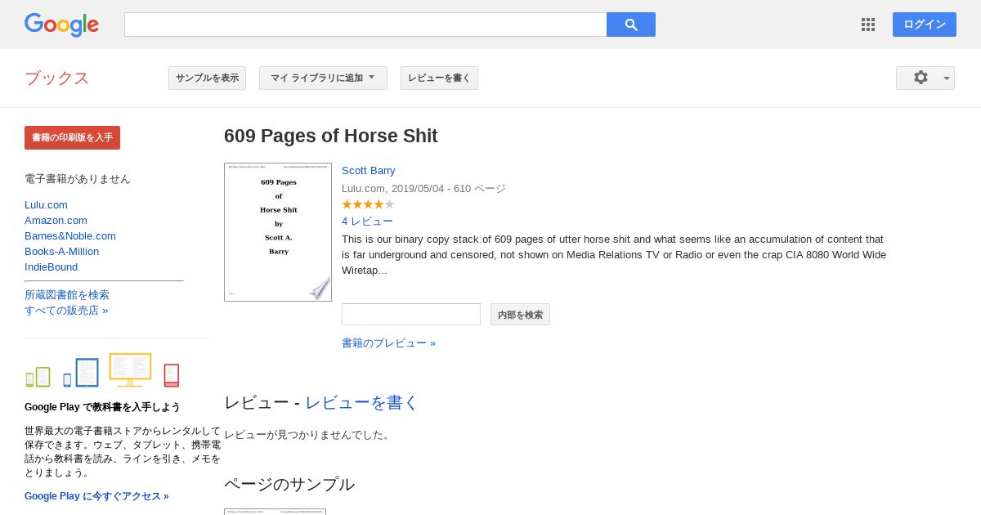Open the IndieBound seller link
Screen dimensions: 981x515
(x=51, y=266)
